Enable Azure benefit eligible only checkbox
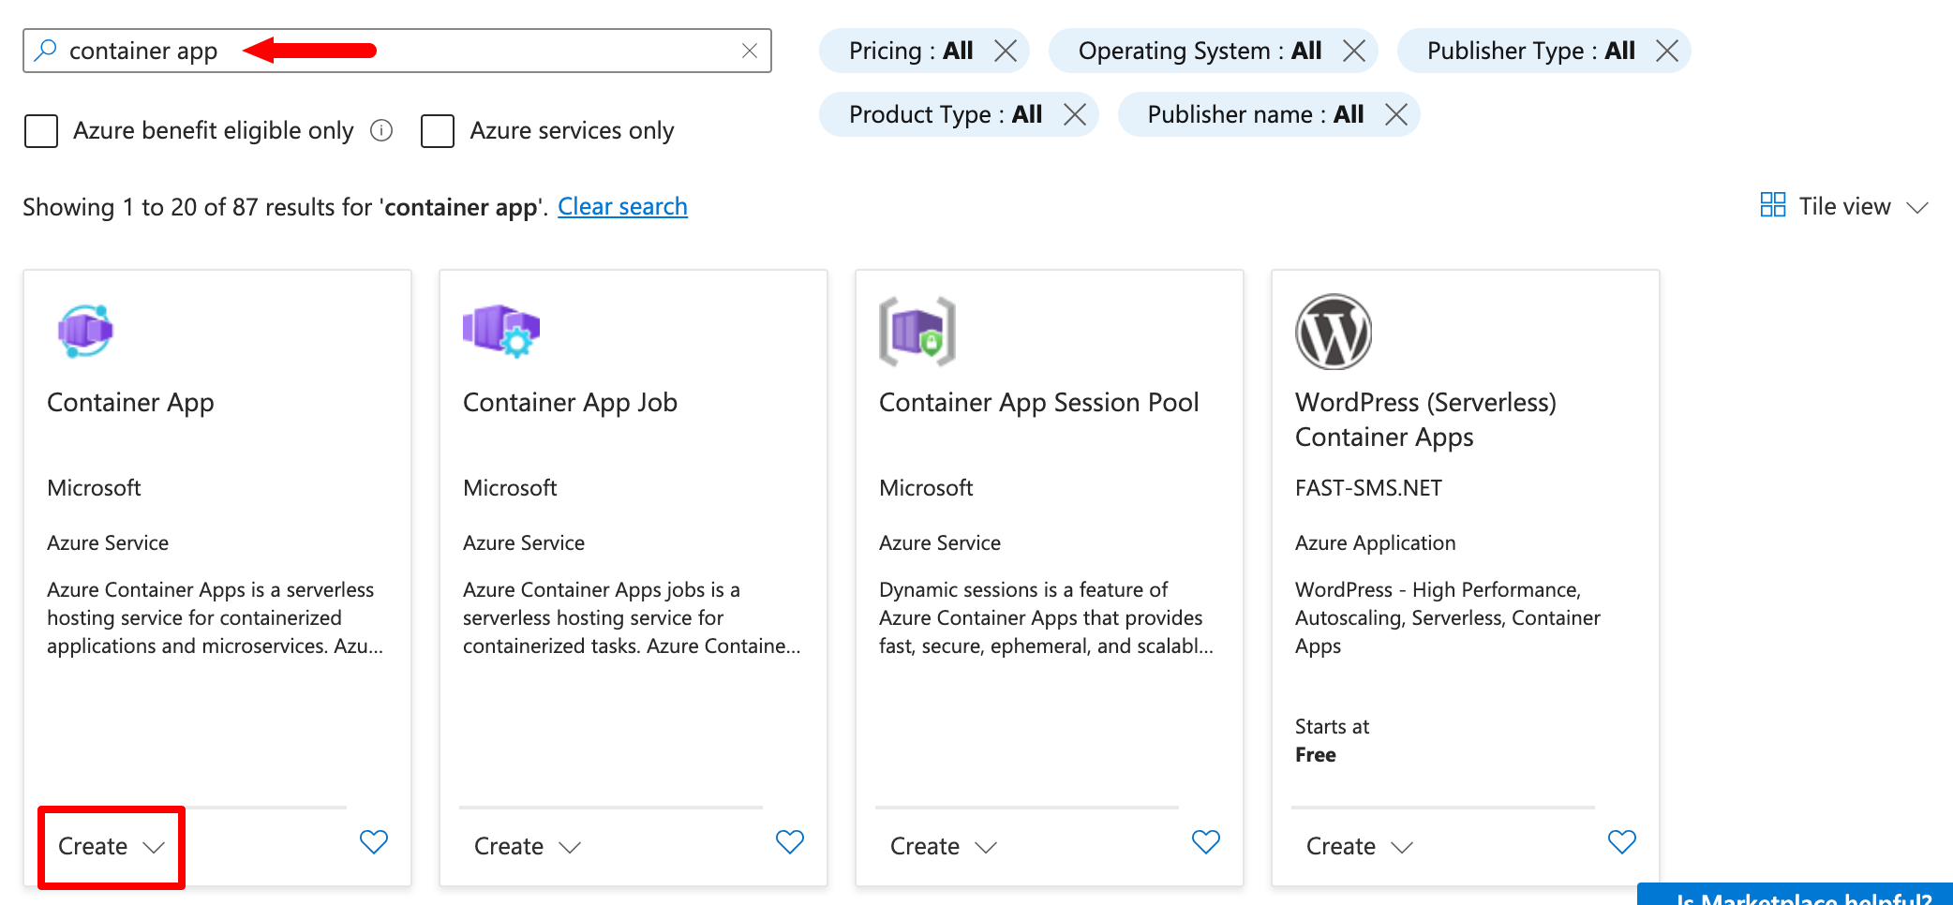Viewport: 1953px width, 905px height. 41,131
